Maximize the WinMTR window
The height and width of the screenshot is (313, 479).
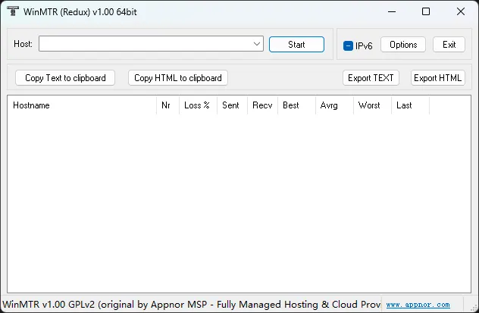426,12
